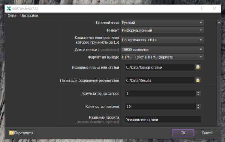This screenshot has height=142, width=225.
Task: Close the XGPTWriter window
Action: point(214,9)
